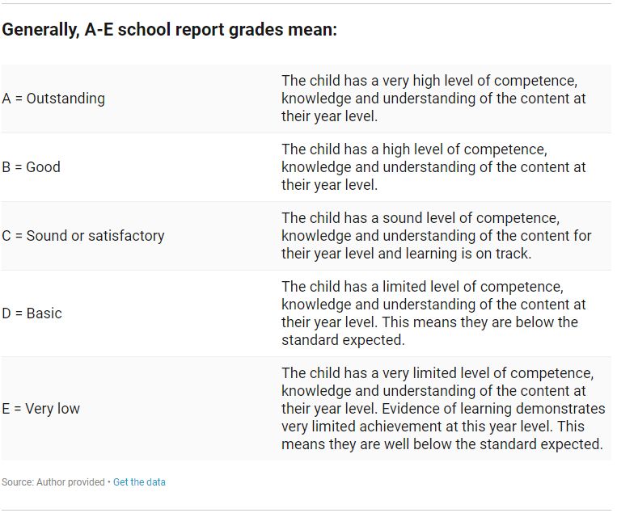The image size is (617, 513).
Task: Click the 'Source: Author provided' text
Action: [x=53, y=482]
